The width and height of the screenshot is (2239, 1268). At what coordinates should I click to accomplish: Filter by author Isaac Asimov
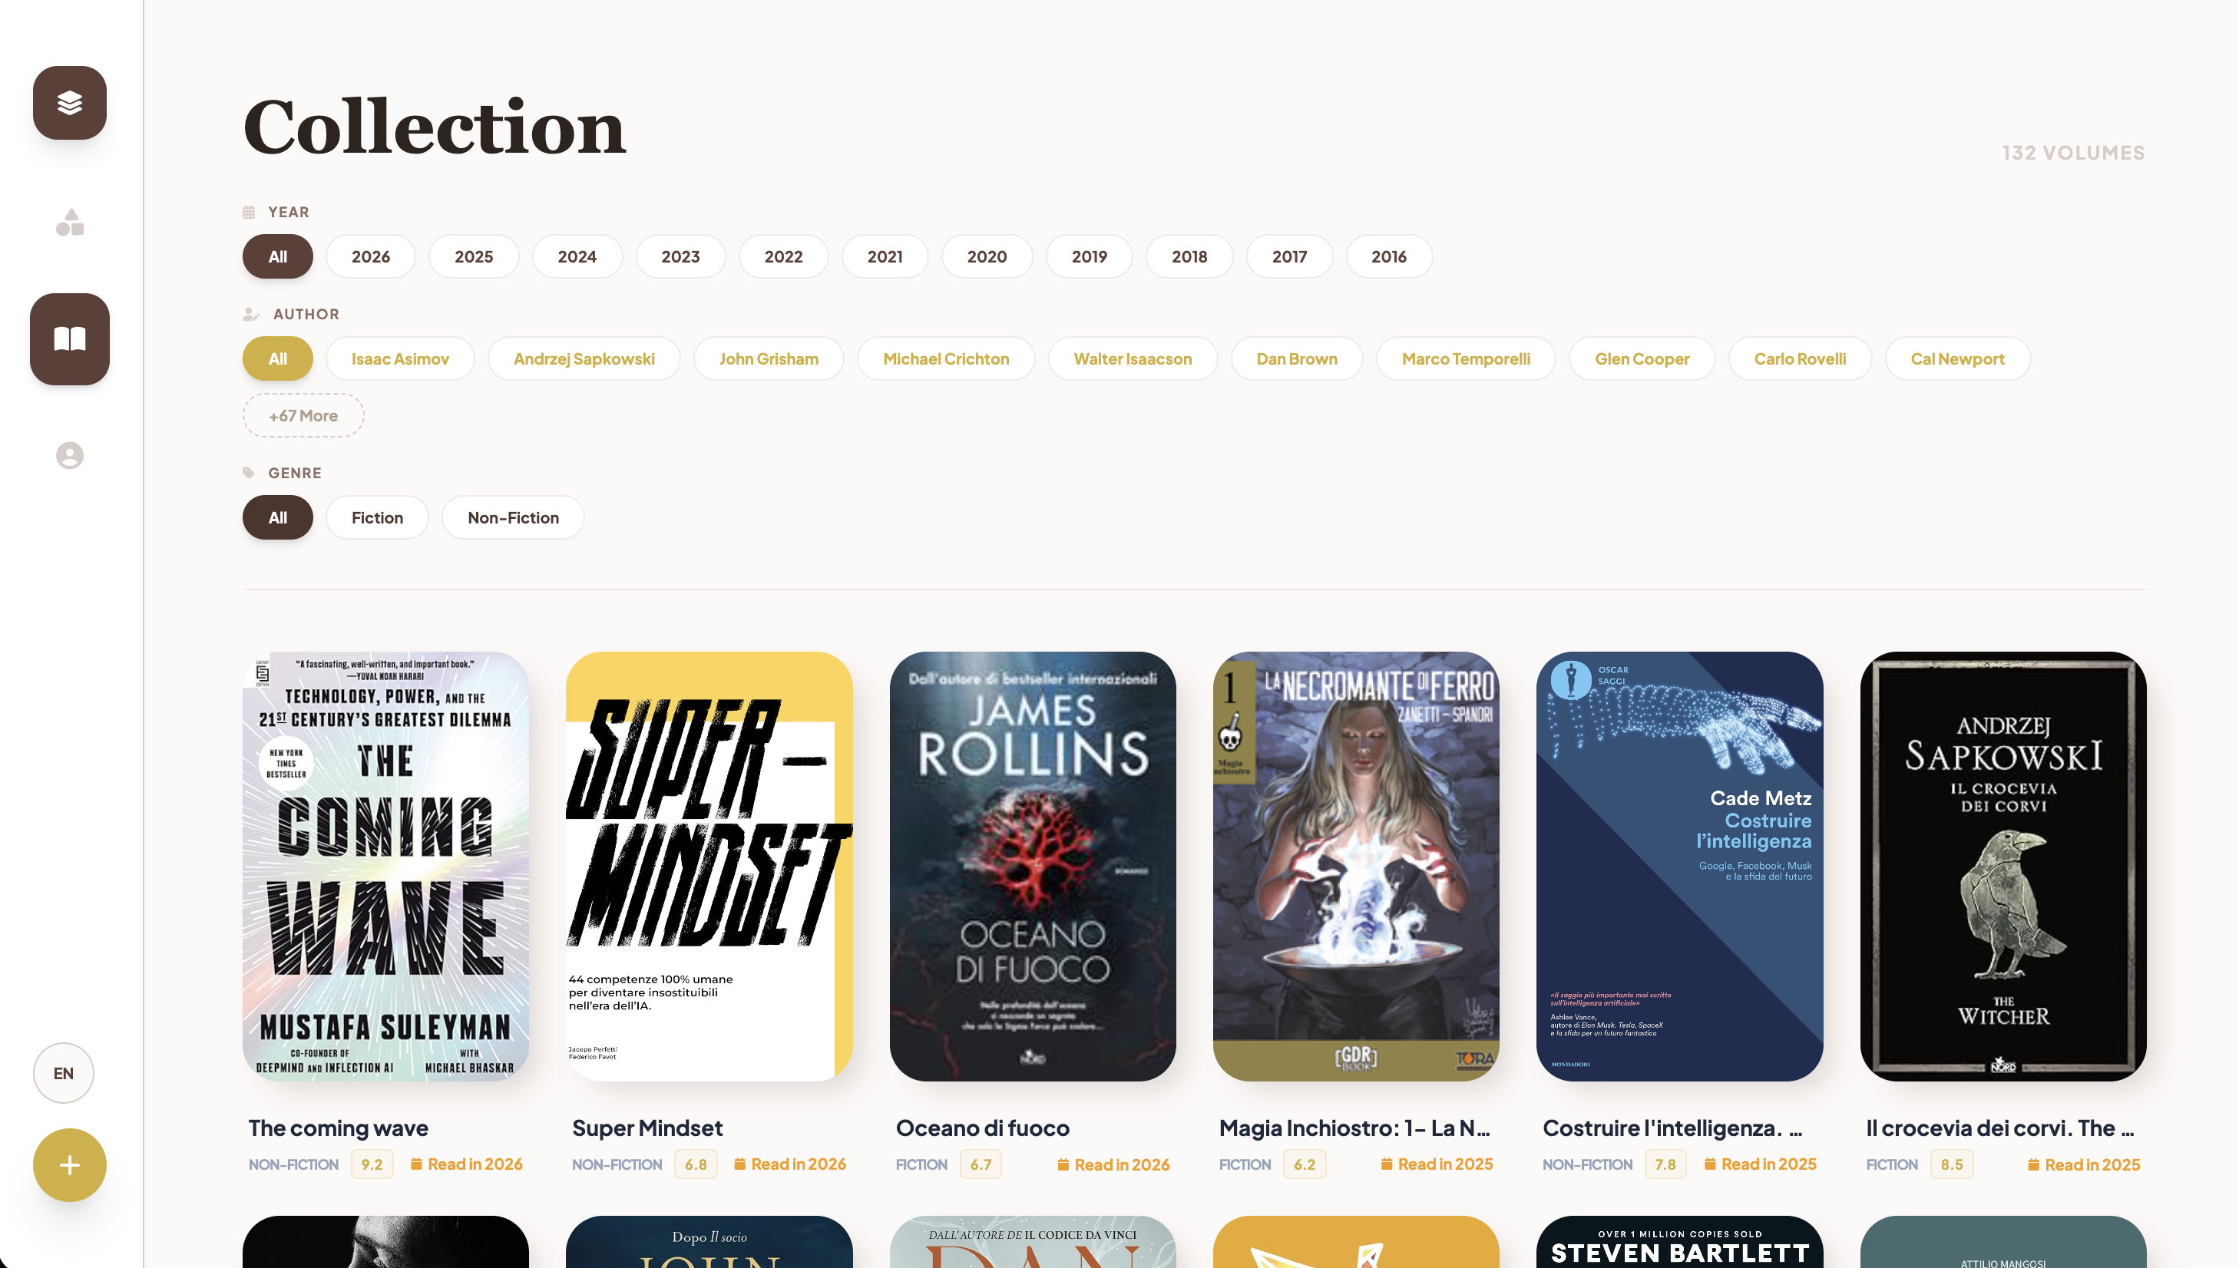[400, 358]
